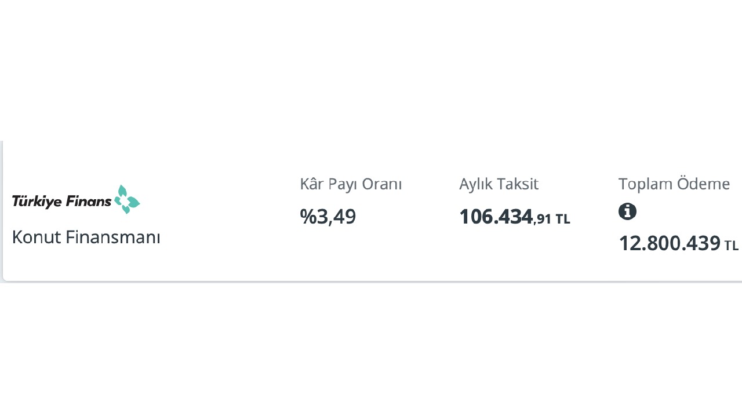Image resolution: width=742 pixels, height=417 pixels.
Task: Click the 106.434 monthly installment amount
Action: pos(496,217)
